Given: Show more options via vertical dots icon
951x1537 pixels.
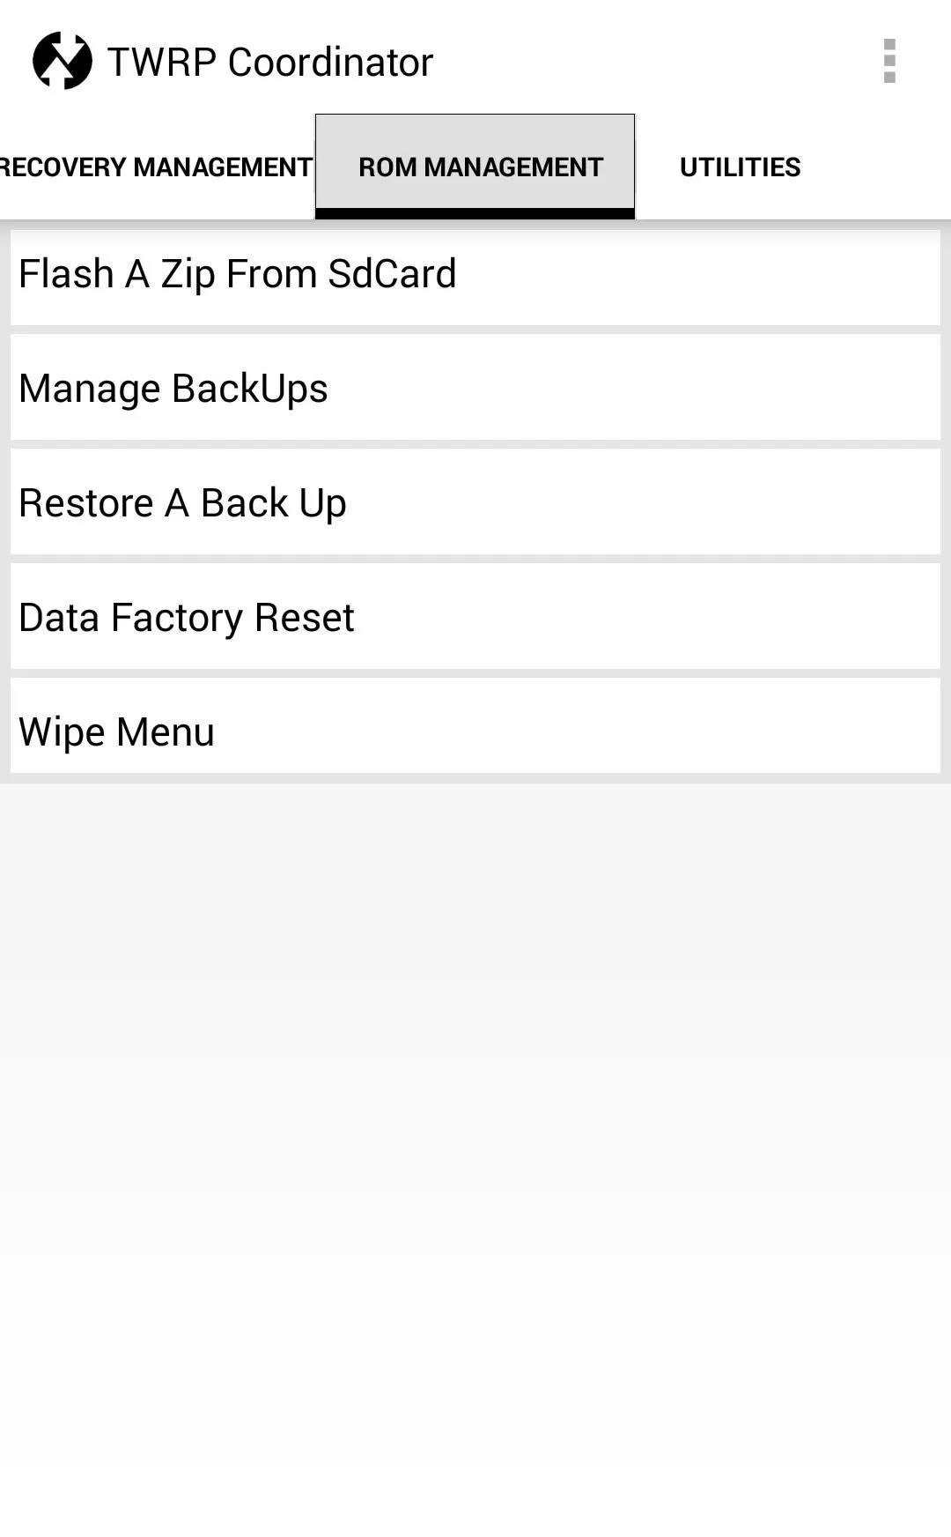Looking at the screenshot, I should pos(889,61).
